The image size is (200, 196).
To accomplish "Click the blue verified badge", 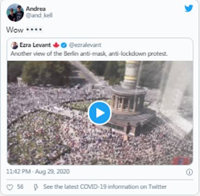I will coord(64,45).
